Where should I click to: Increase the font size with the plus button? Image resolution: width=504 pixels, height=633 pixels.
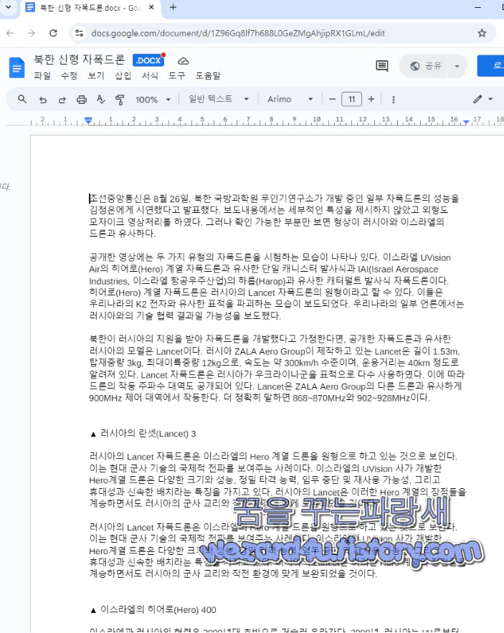point(371,100)
